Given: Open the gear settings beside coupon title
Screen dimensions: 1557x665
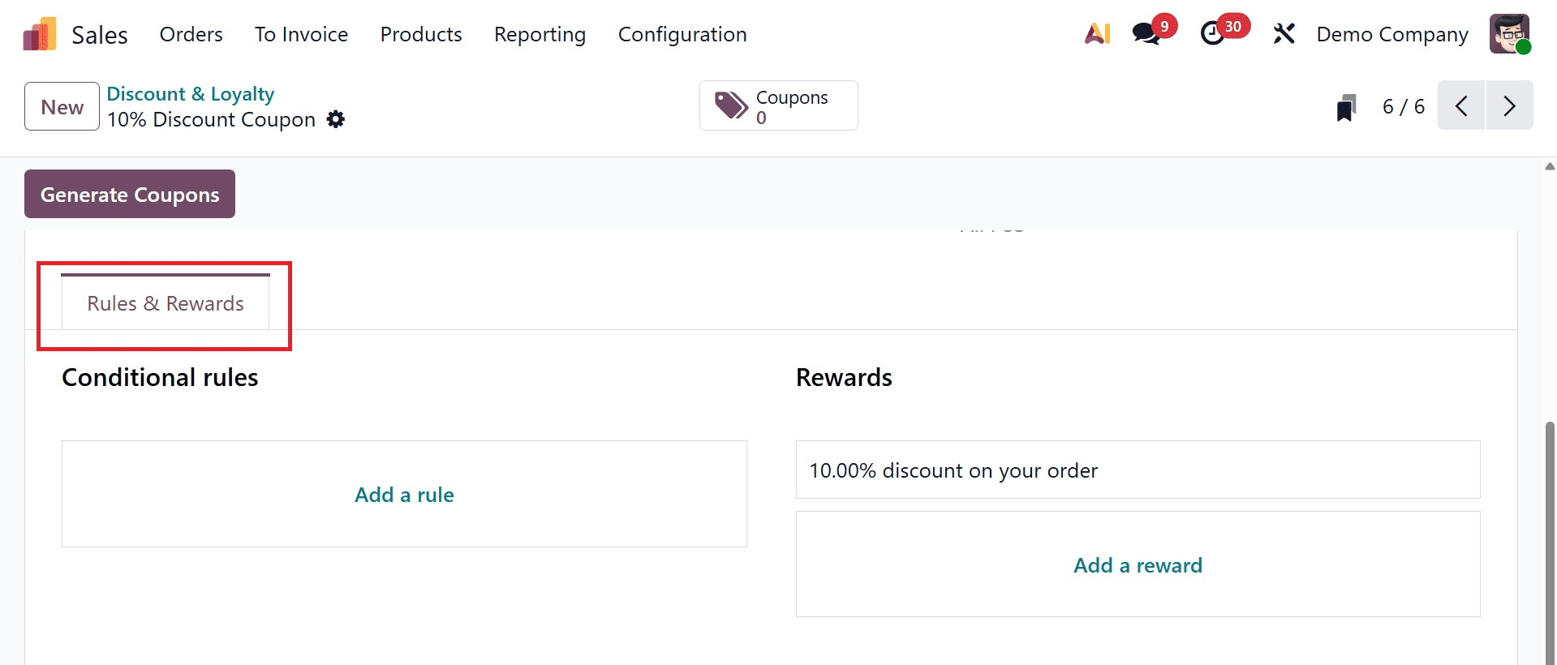Looking at the screenshot, I should click(335, 119).
